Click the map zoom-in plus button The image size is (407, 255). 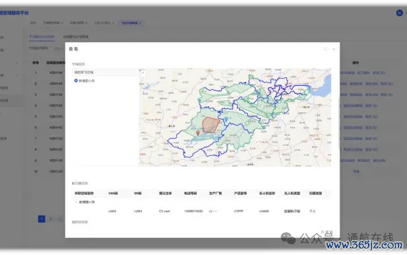coord(143,73)
